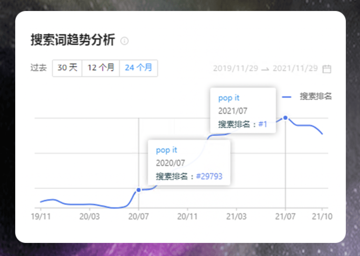Select the 30 天 time range option
360x256 pixels.
coord(67,68)
